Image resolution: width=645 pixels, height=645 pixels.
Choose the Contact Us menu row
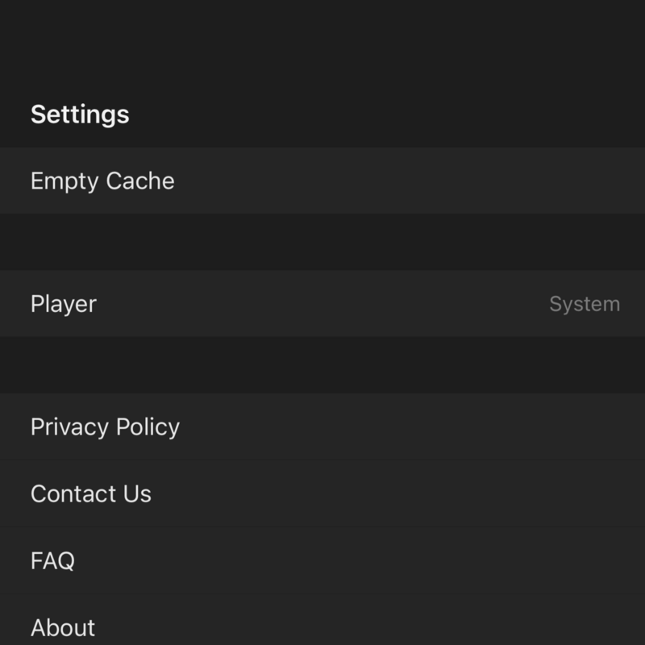coord(322,493)
